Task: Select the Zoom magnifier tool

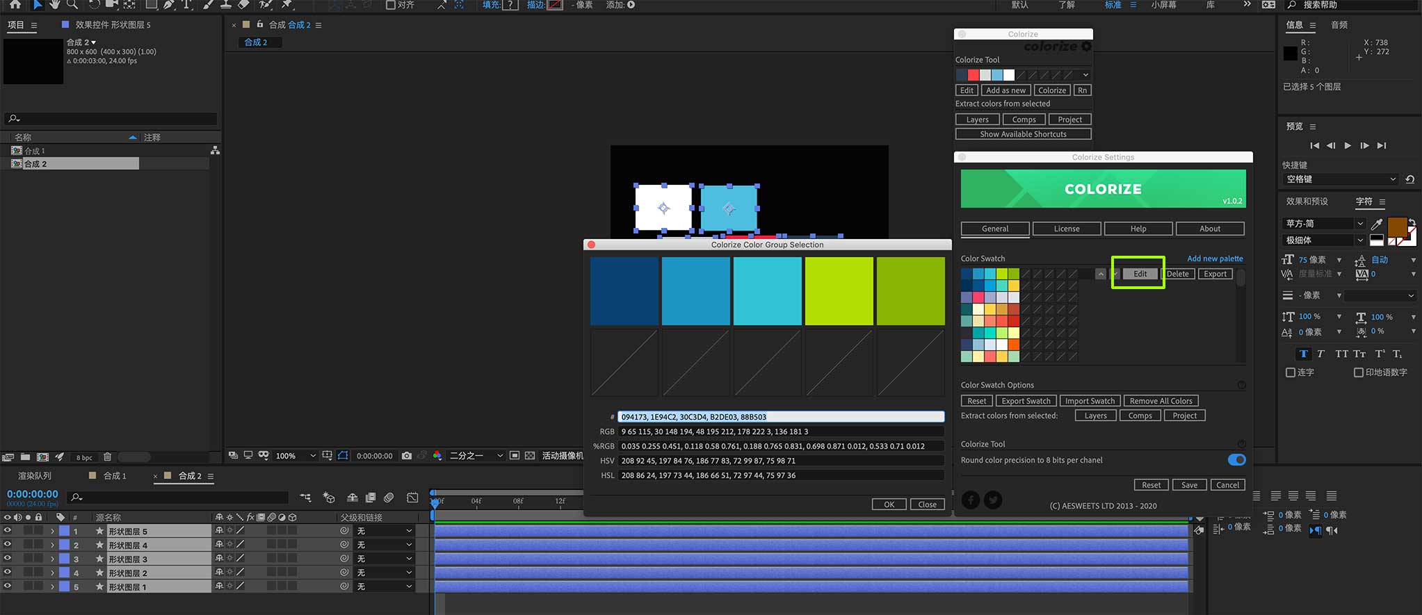Action: [x=72, y=4]
